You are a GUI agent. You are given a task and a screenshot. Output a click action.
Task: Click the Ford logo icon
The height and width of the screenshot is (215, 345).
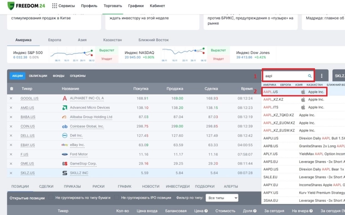65,155
